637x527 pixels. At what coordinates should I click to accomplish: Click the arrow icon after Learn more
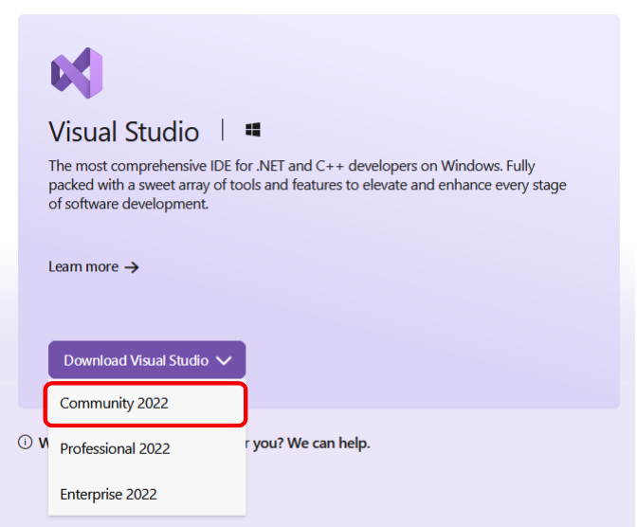coord(132,267)
